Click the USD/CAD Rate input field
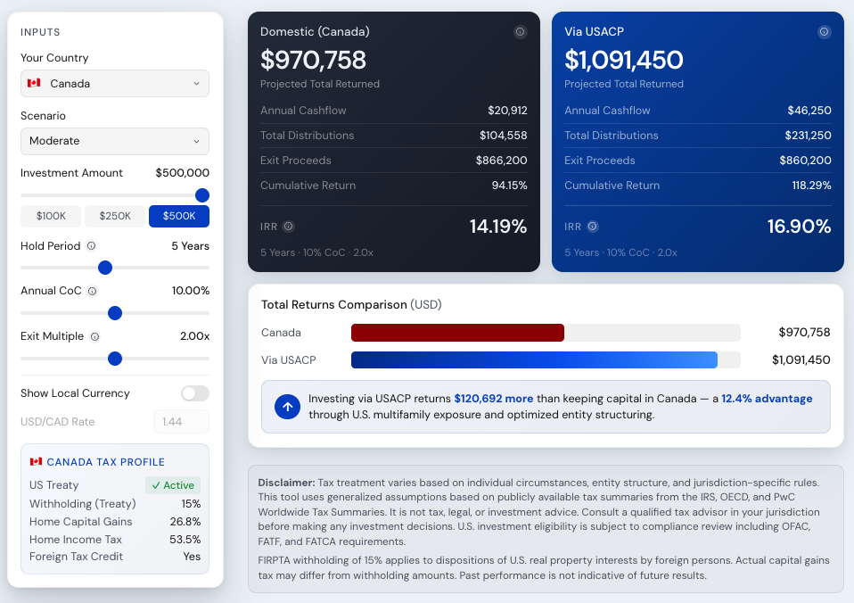The image size is (854, 603). click(x=181, y=421)
